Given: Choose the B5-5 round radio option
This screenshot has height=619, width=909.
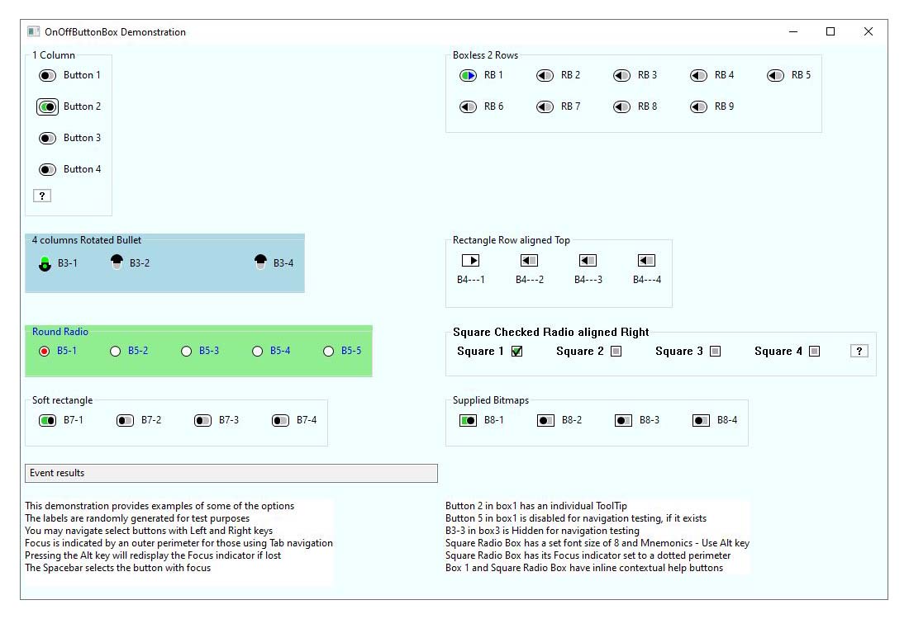Looking at the screenshot, I should (329, 351).
